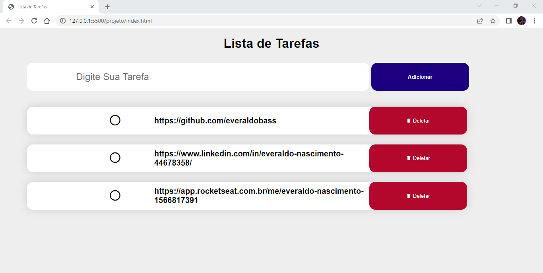View site information icon in address bar
Viewport: 543px width, 273px height.
[x=63, y=21]
